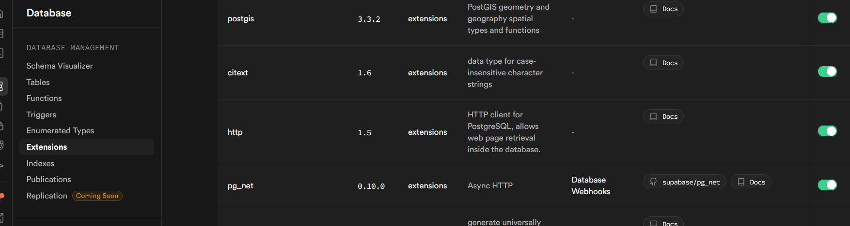Click the pg_net extension name
This screenshot has height=226, width=850.
click(240, 186)
